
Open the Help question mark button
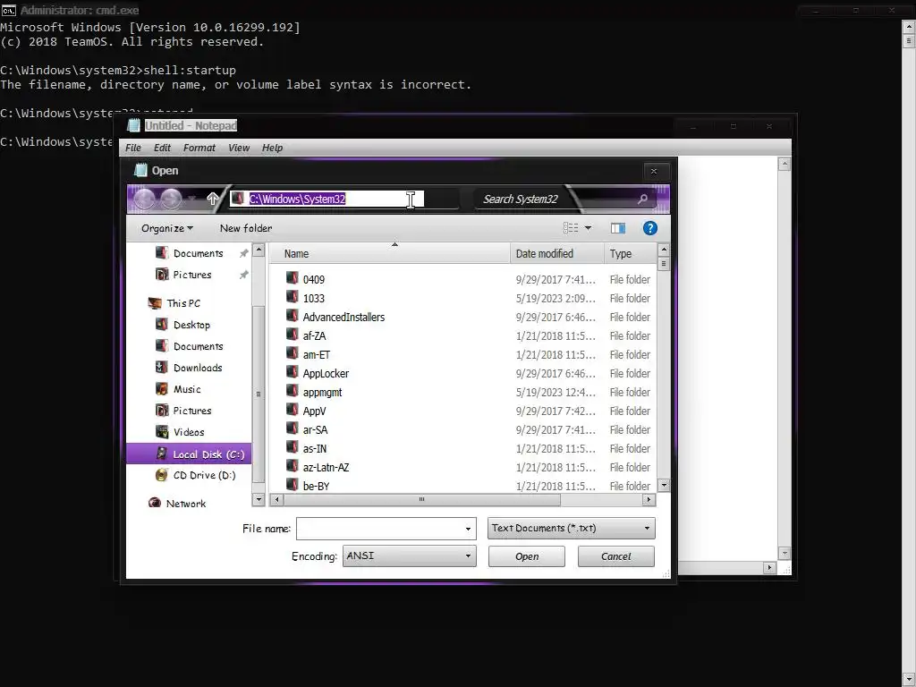(x=649, y=228)
